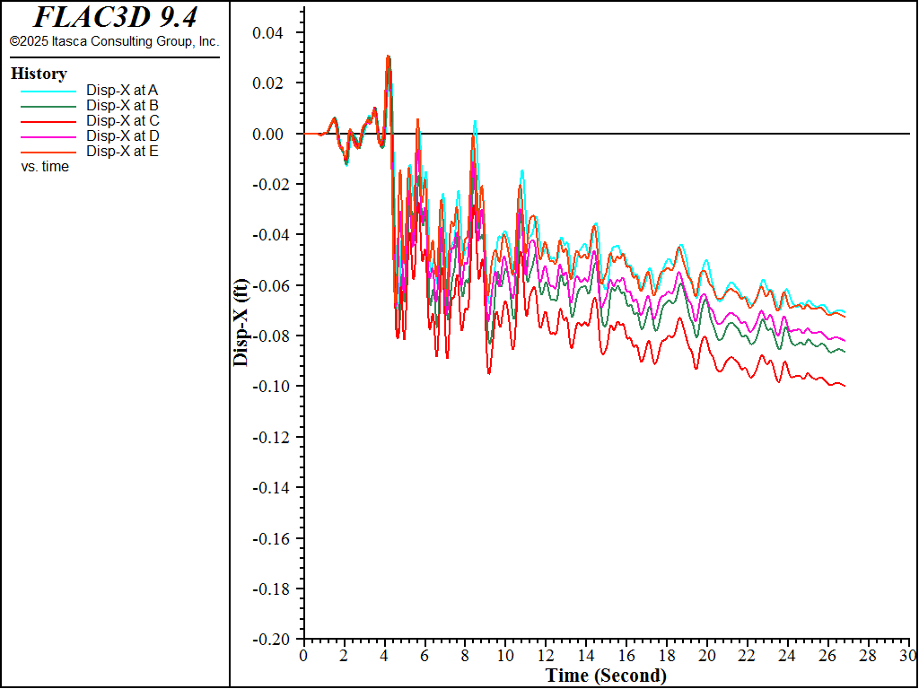
Task: Click the green line swatch for Disp-X at B
Action: [x=48, y=106]
